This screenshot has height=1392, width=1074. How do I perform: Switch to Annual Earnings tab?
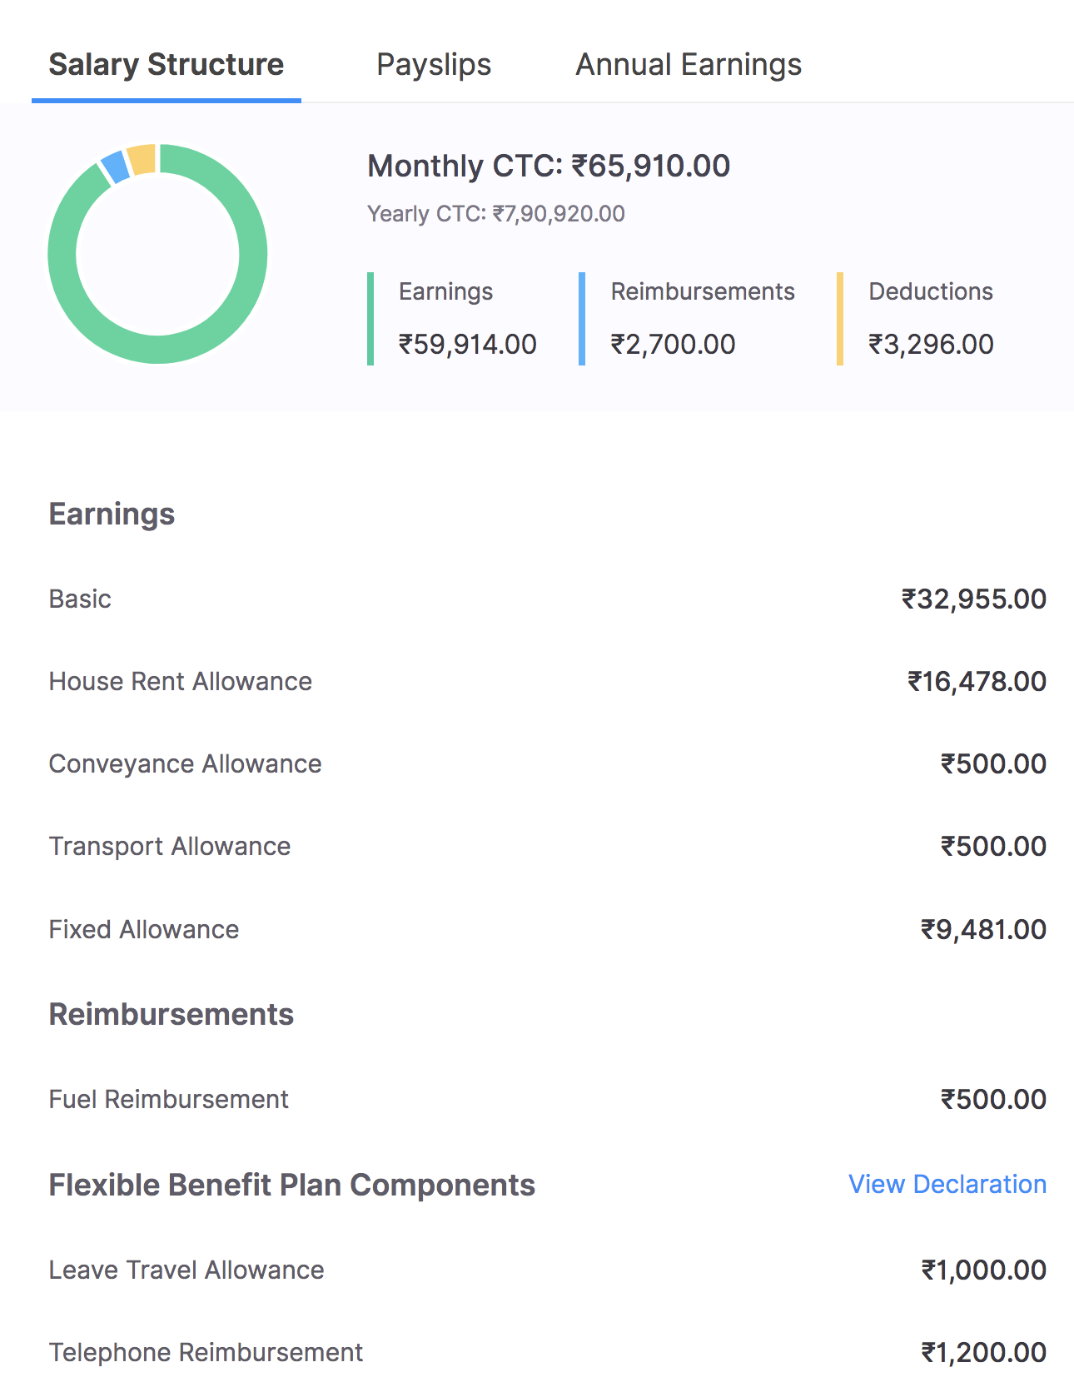689,65
